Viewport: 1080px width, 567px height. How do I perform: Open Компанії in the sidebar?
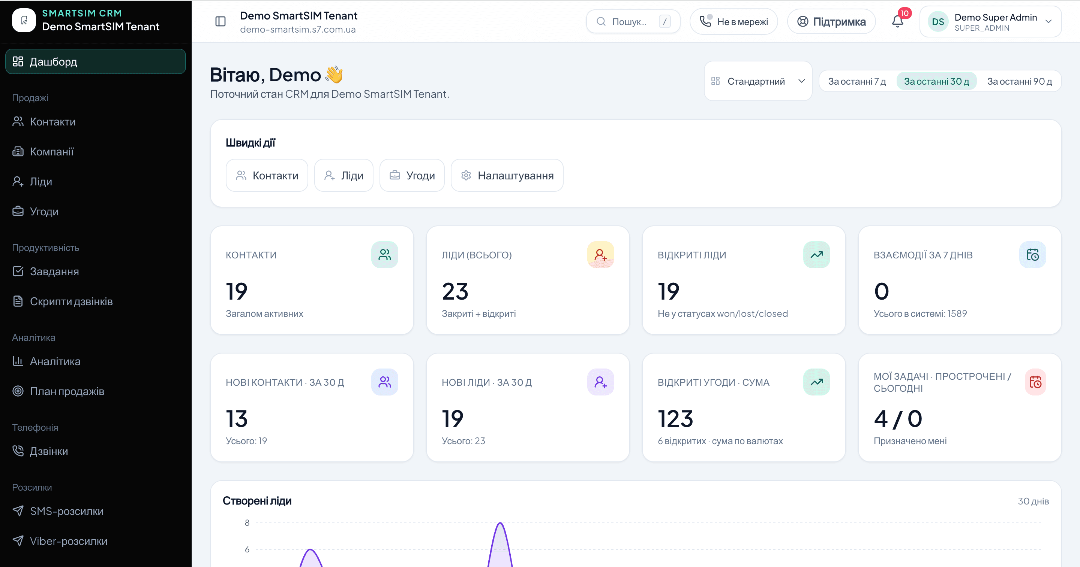[96, 152]
